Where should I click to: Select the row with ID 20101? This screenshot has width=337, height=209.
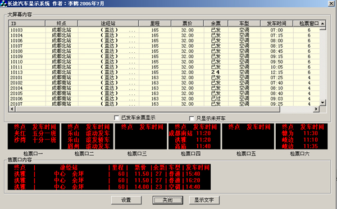[x=165, y=78]
